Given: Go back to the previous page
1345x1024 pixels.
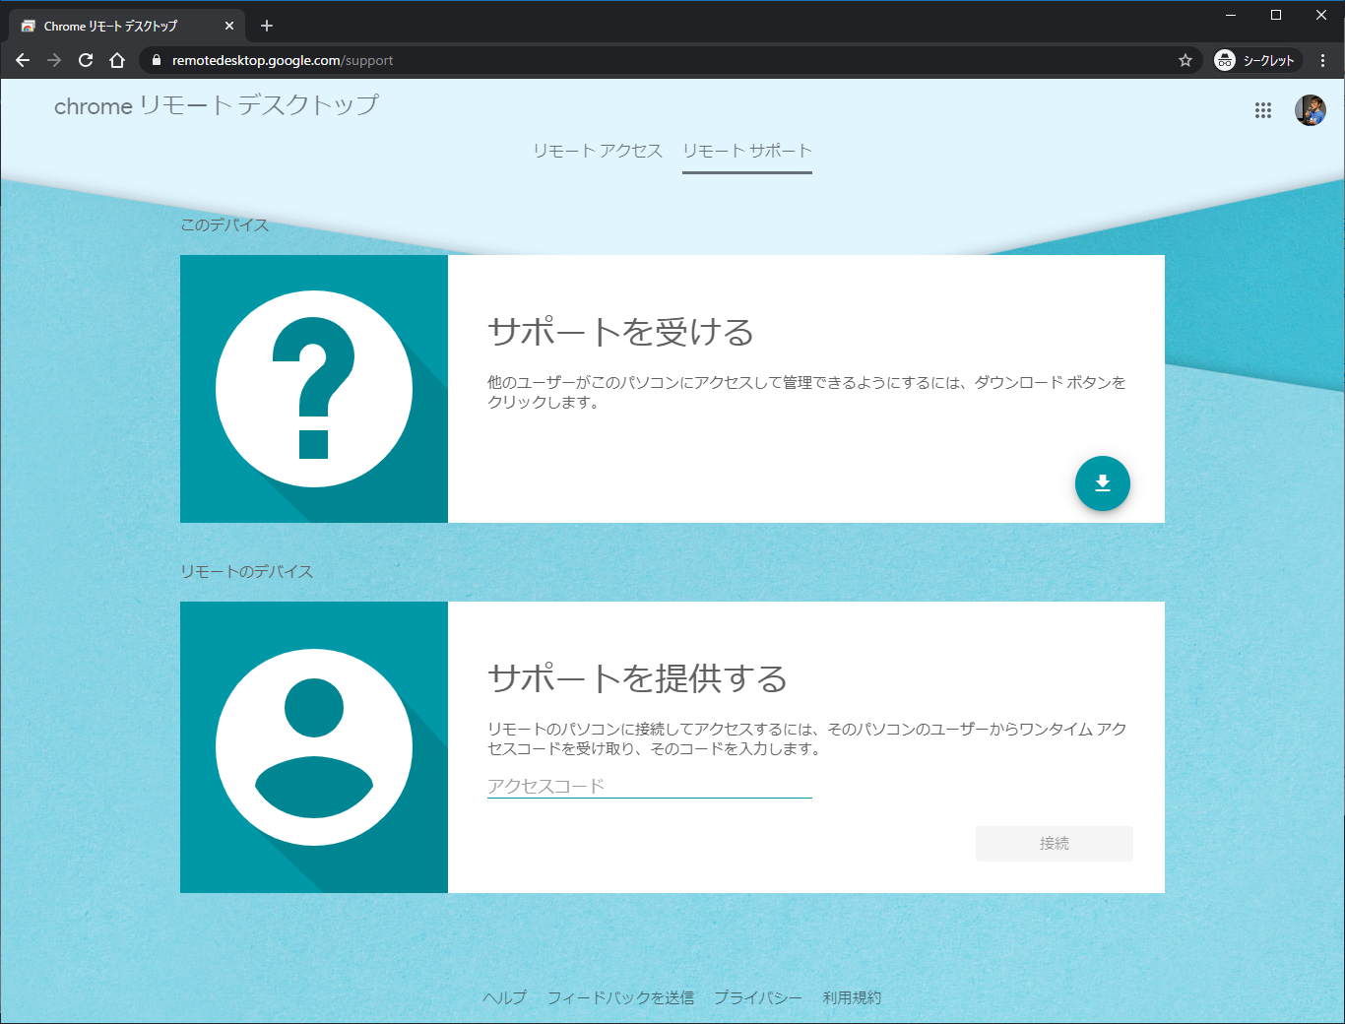Looking at the screenshot, I should tap(23, 60).
